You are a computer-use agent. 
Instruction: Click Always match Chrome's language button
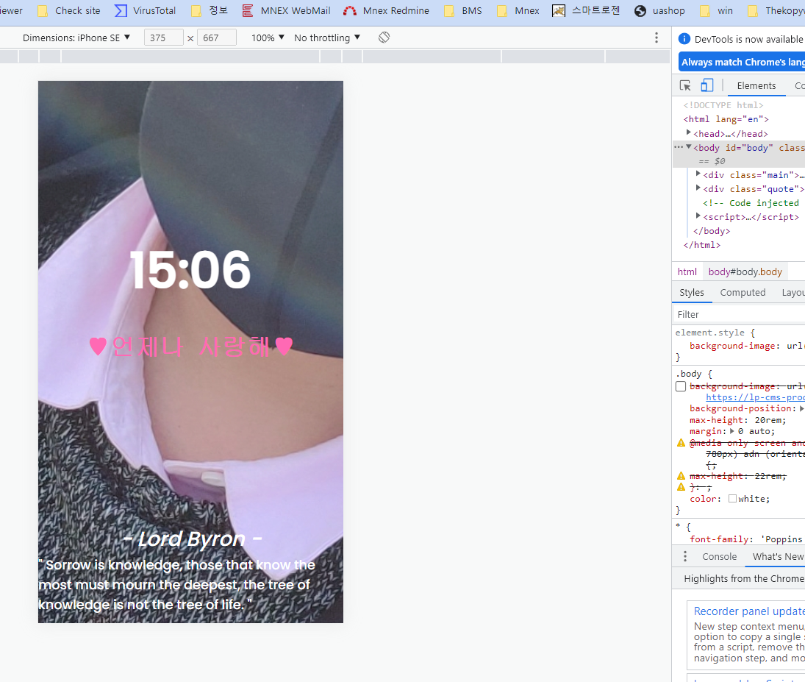pyautogui.click(x=741, y=63)
